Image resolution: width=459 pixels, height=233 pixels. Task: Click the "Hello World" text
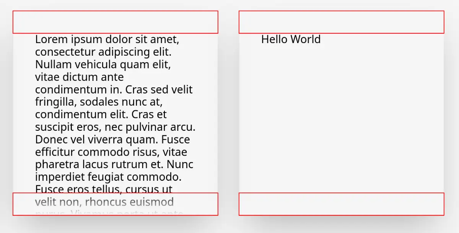[291, 39]
